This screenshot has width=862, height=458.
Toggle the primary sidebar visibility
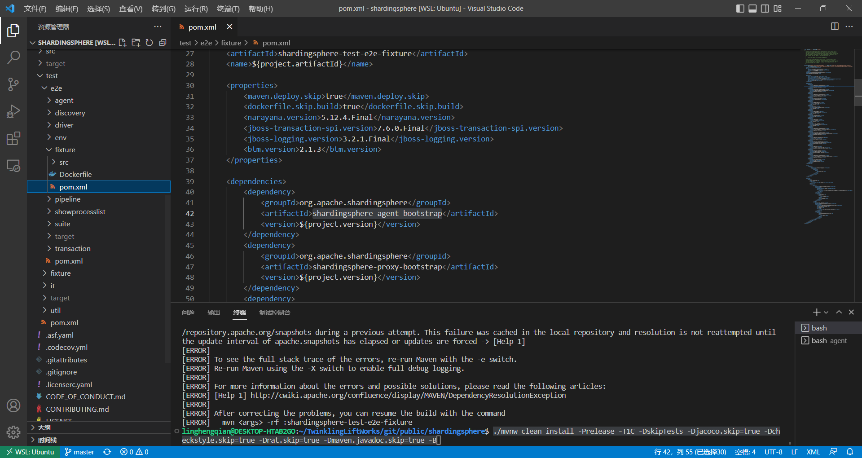(x=740, y=8)
